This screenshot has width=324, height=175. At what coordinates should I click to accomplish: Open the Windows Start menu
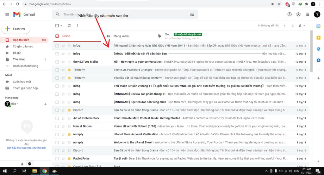coord(4,171)
